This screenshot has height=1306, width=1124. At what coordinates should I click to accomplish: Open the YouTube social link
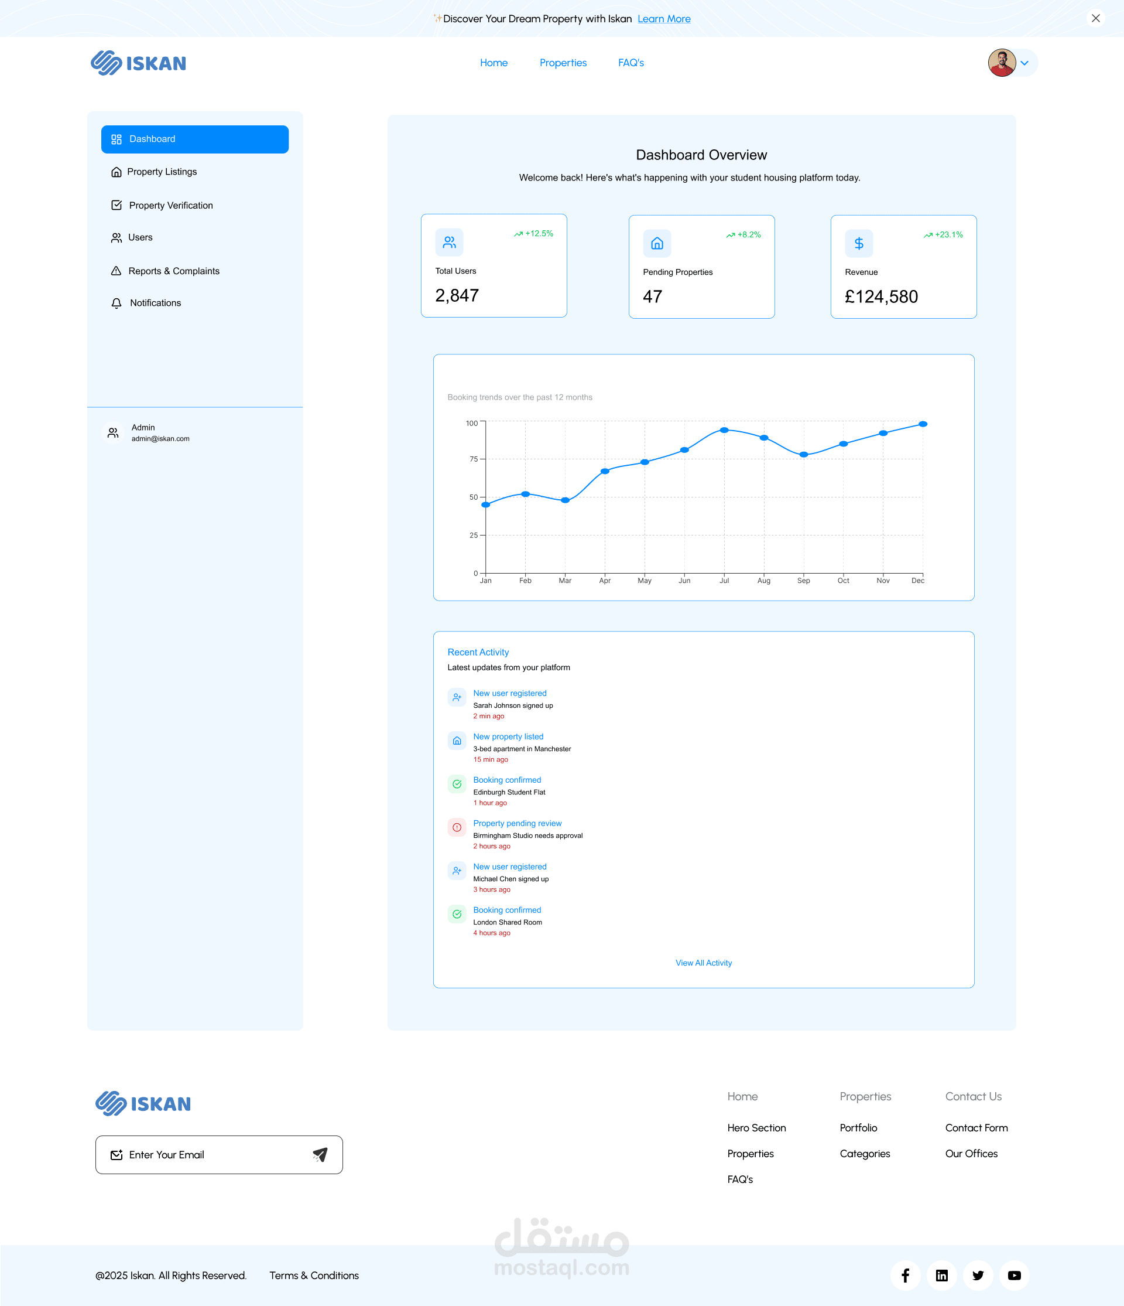point(1015,1276)
